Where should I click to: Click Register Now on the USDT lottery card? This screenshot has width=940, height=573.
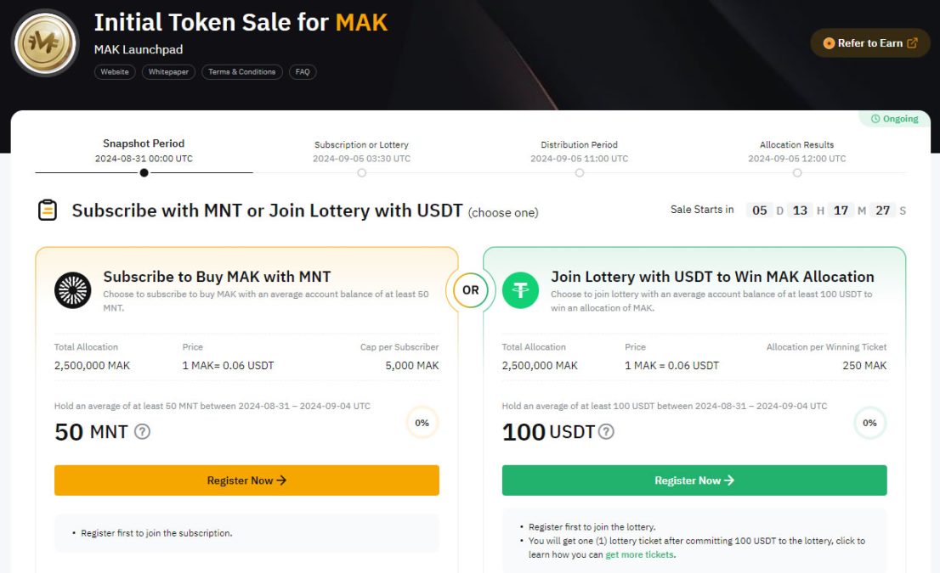pyautogui.click(x=694, y=480)
